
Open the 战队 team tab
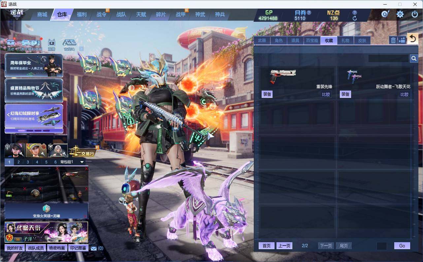click(121, 15)
